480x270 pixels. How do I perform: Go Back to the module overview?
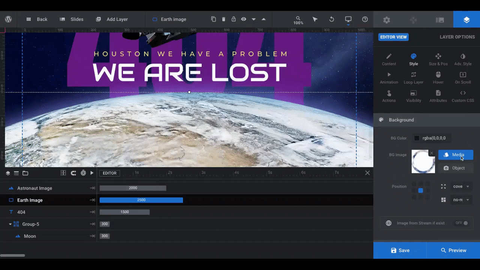[x=37, y=19]
